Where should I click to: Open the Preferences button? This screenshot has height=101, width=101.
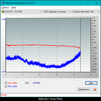84,89
